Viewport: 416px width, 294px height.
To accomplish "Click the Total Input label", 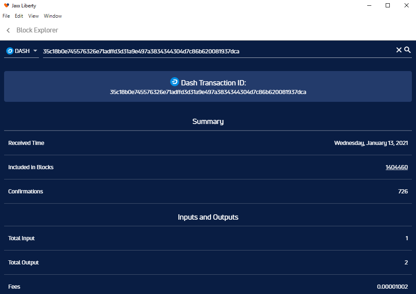I will (21, 238).
